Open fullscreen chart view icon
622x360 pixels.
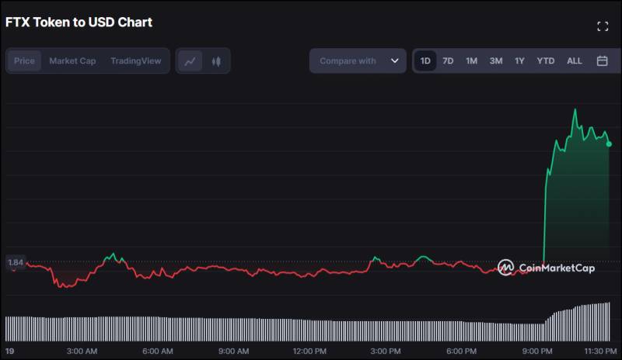pos(603,26)
